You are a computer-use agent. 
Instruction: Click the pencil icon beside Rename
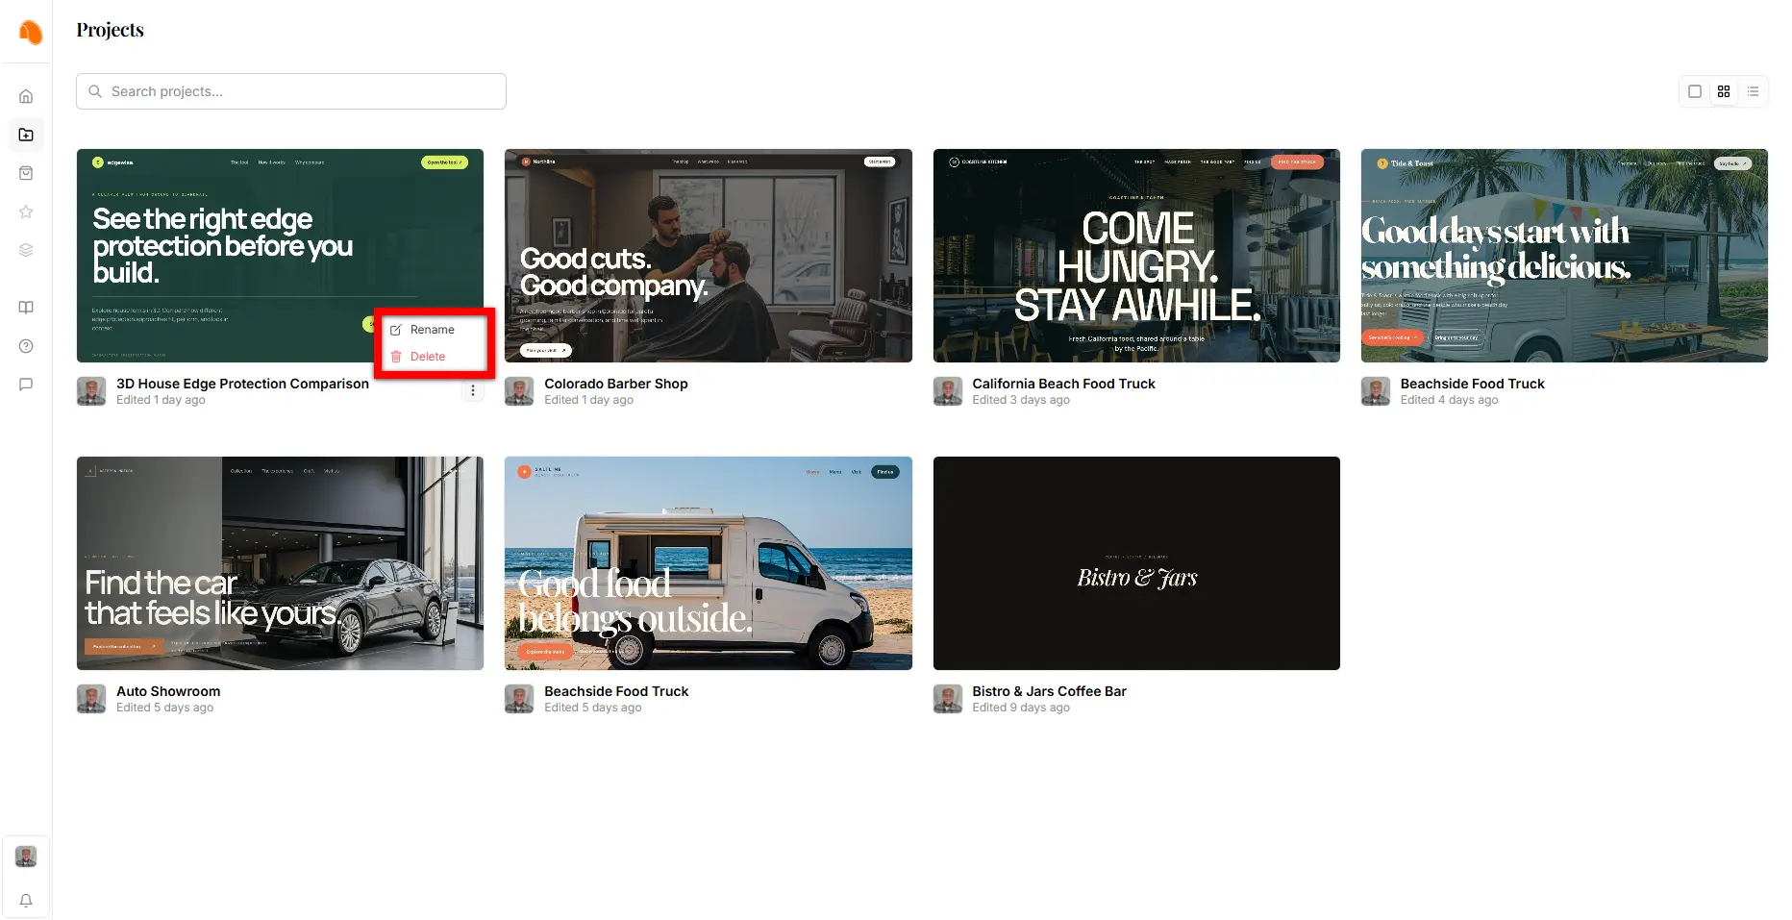tap(396, 330)
